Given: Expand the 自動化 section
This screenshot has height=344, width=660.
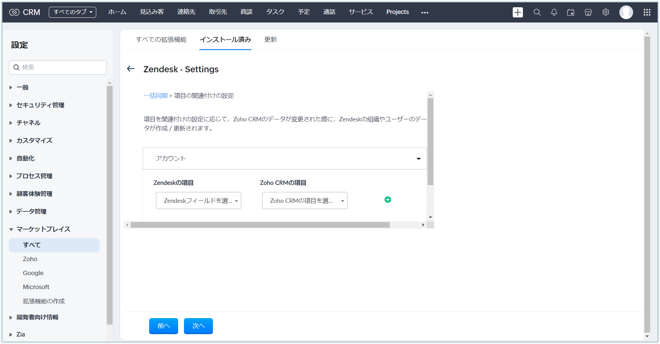Looking at the screenshot, I should click(x=26, y=158).
